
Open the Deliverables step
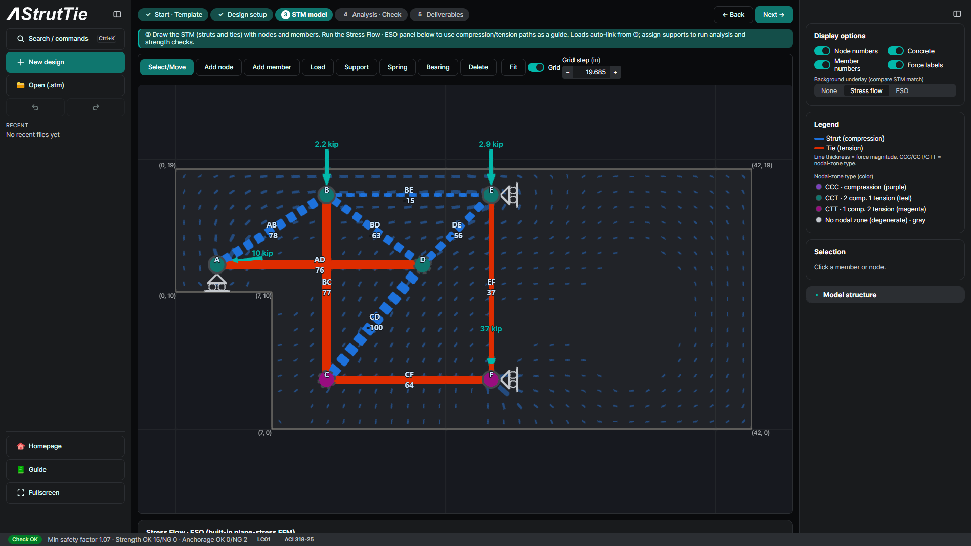pyautogui.click(x=439, y=15)
